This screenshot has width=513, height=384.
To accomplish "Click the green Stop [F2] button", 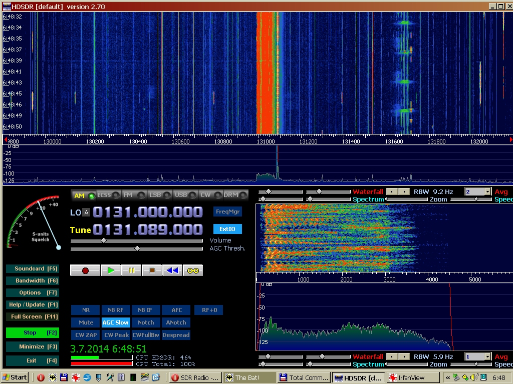I will pyautogui.click(x=33, y=332).
